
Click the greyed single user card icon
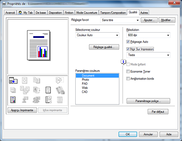25,100
